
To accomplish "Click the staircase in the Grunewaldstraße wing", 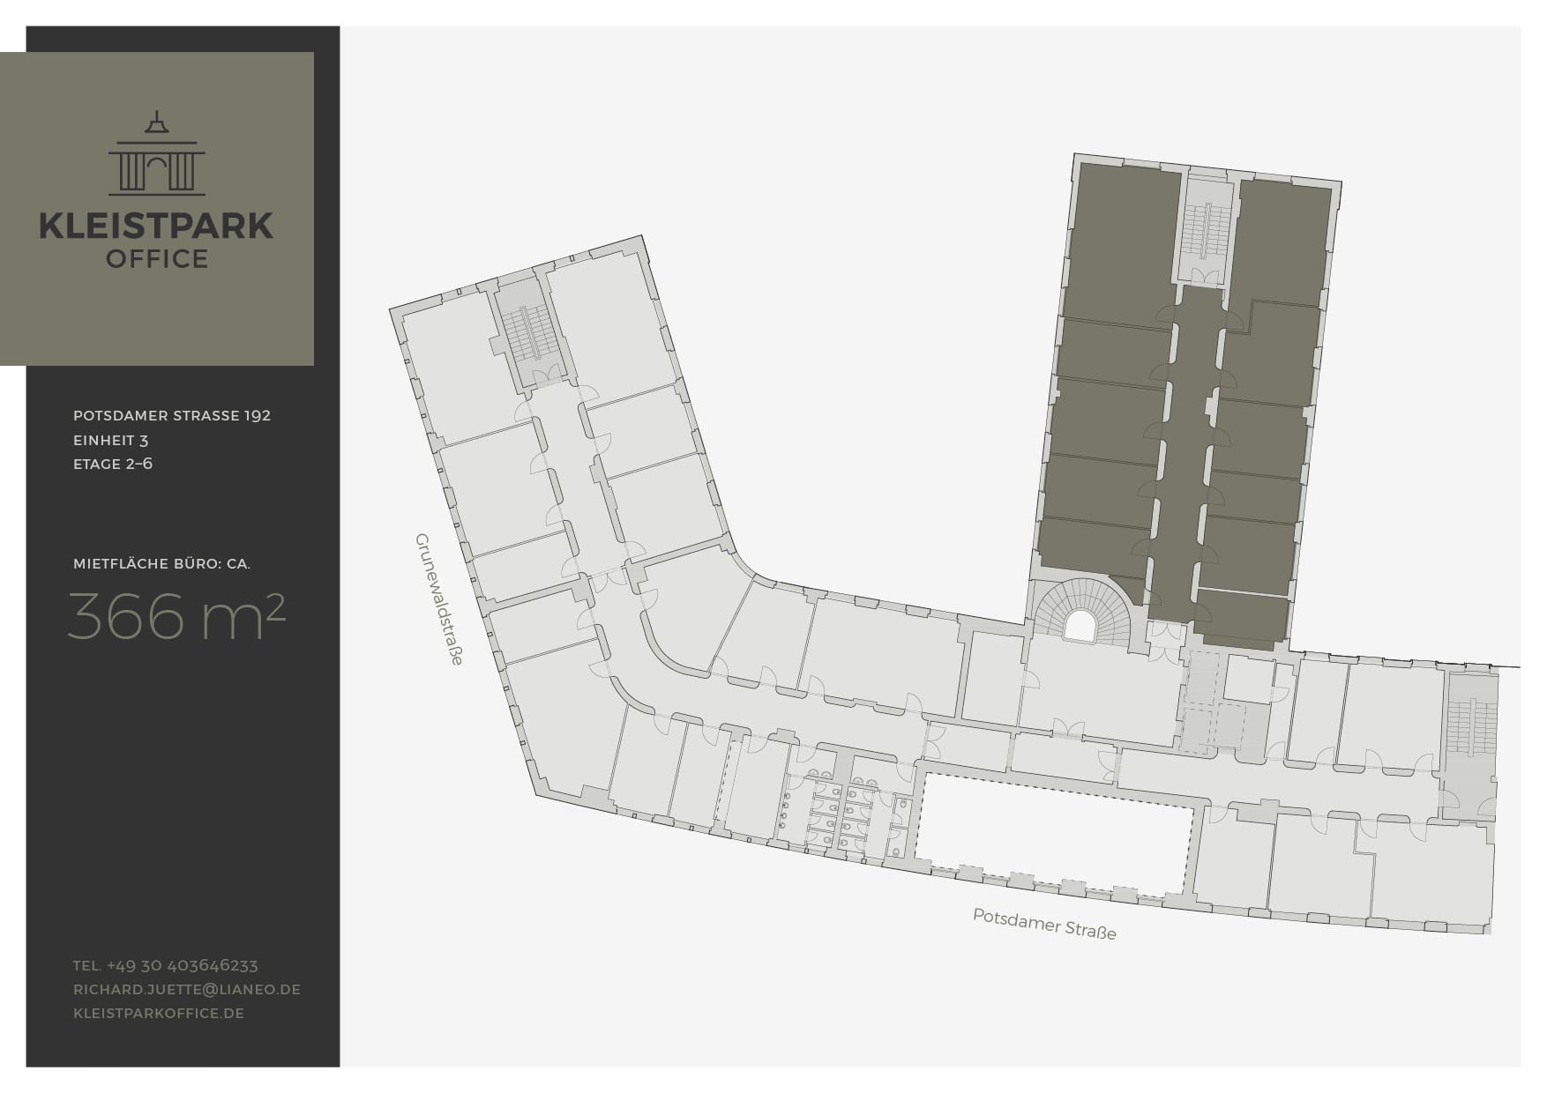I will click(x=527, y=332).
